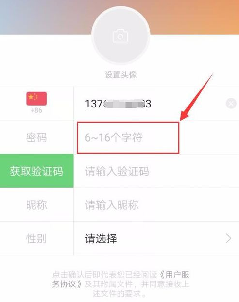Open the gender chevron arrow

pyautogui.click(x=229, y=238)
